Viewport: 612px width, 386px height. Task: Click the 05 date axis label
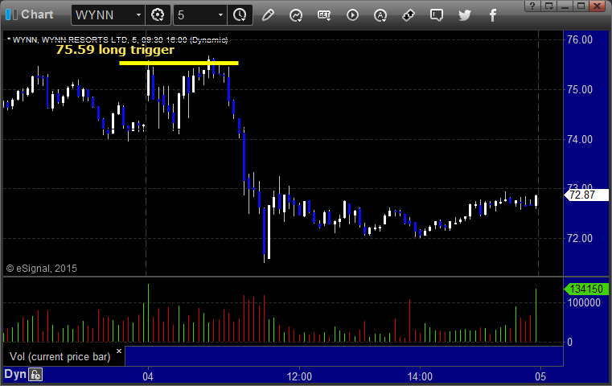coord(540,376)
